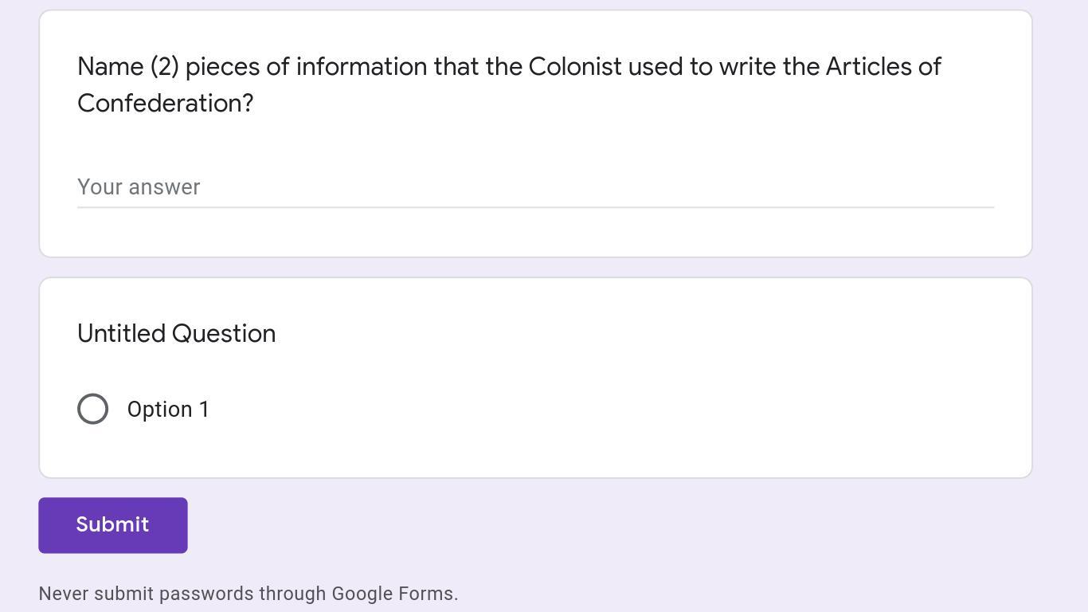Image resolution: width=1088 pixels, height=612 pixels.
Task: Click the Your answer placeholder text
Action: (x=139, y=187)
